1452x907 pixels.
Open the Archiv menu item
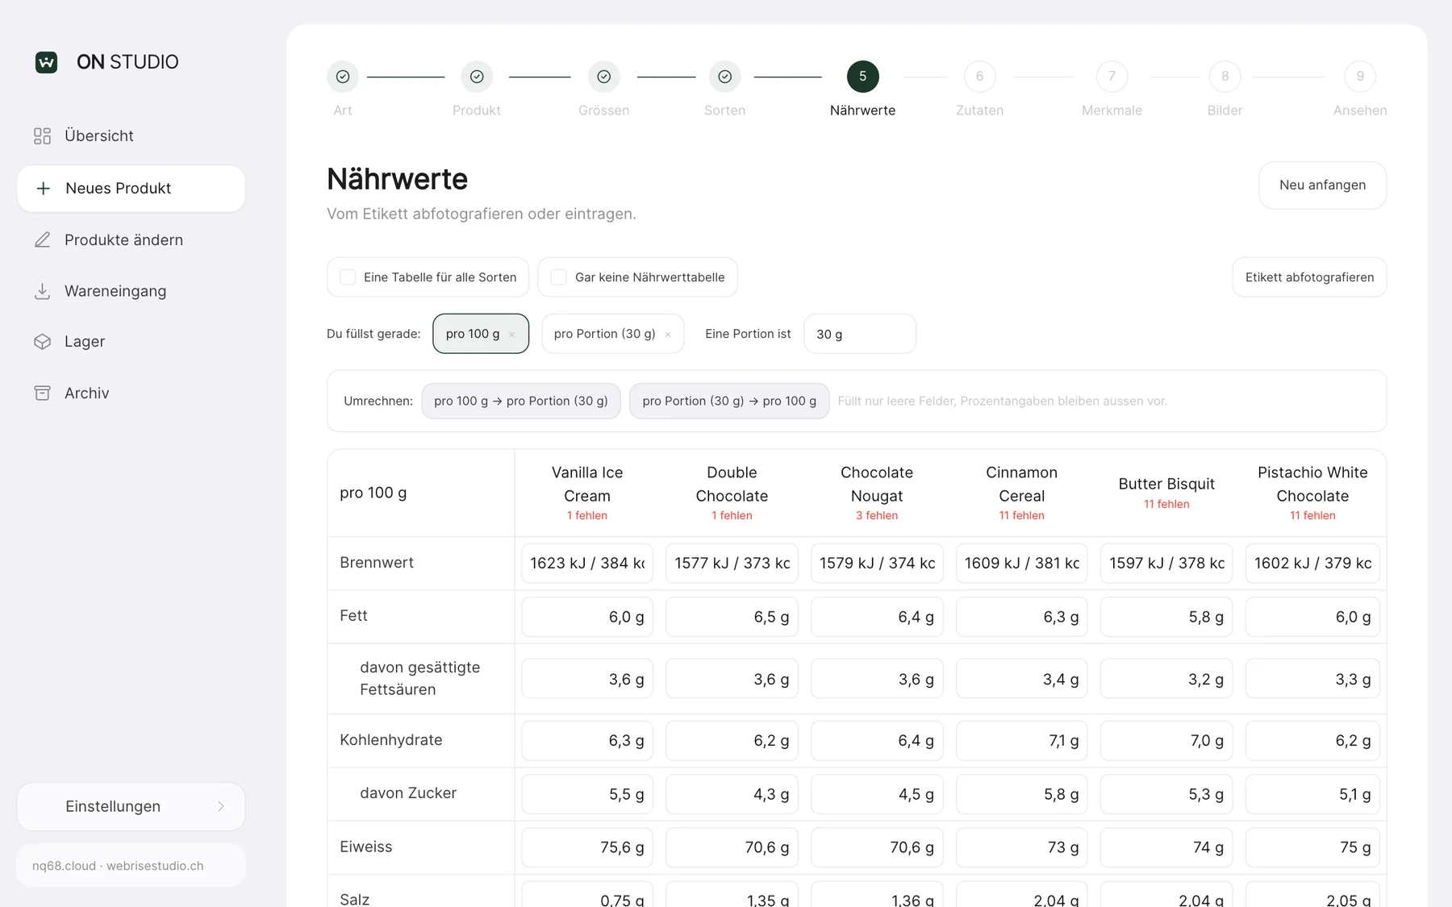point(131,393)
